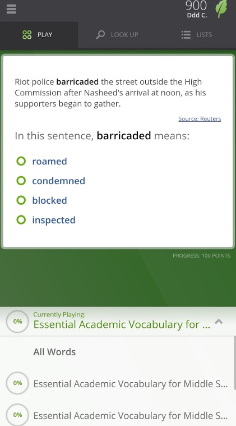Select the 'condemned' answer radio button
This screenshot has height=426, width=236.
[21, 181]
